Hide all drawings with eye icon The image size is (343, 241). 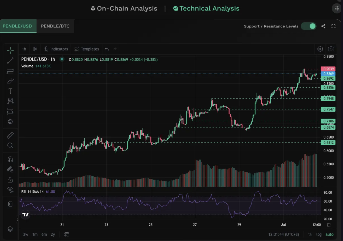click(x=10, y=189)
